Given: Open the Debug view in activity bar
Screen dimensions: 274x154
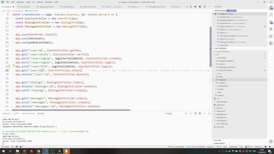Looking at the screenshot, I should 271,29.
